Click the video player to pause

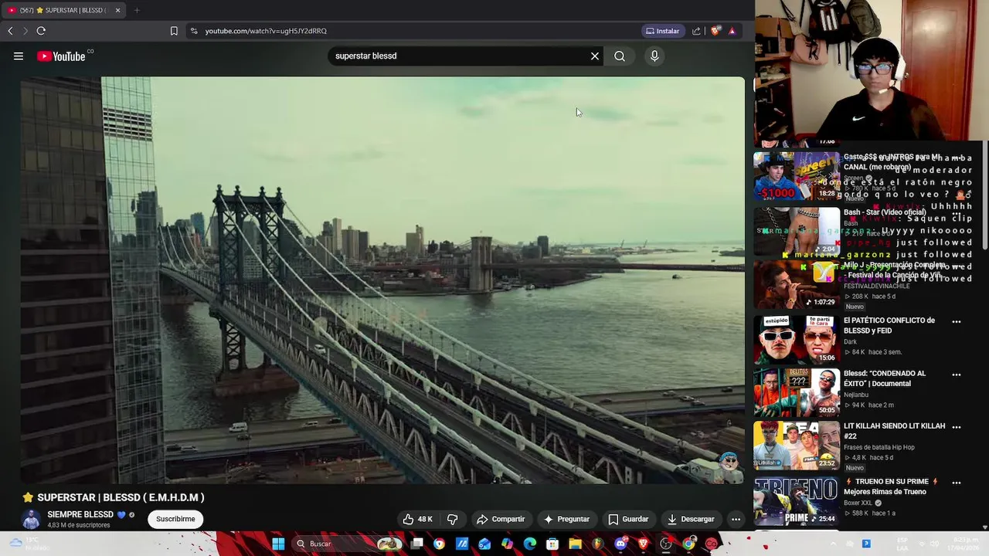coord(382,280)
